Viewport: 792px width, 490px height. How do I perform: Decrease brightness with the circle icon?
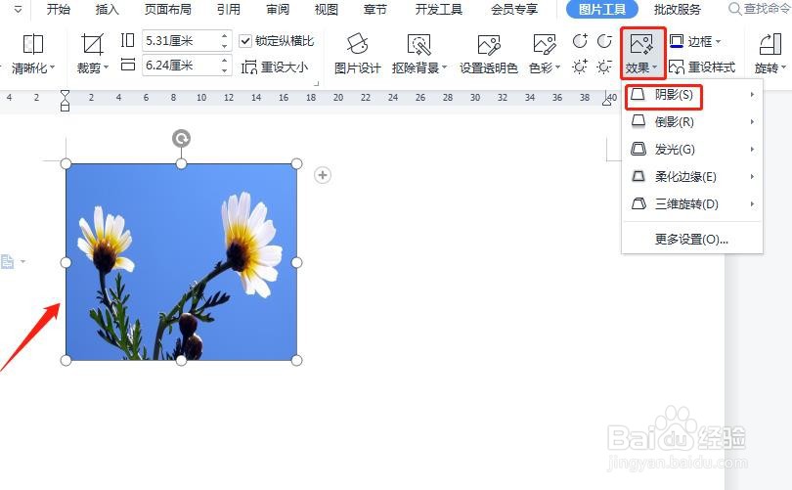click(x=604, y=41)
